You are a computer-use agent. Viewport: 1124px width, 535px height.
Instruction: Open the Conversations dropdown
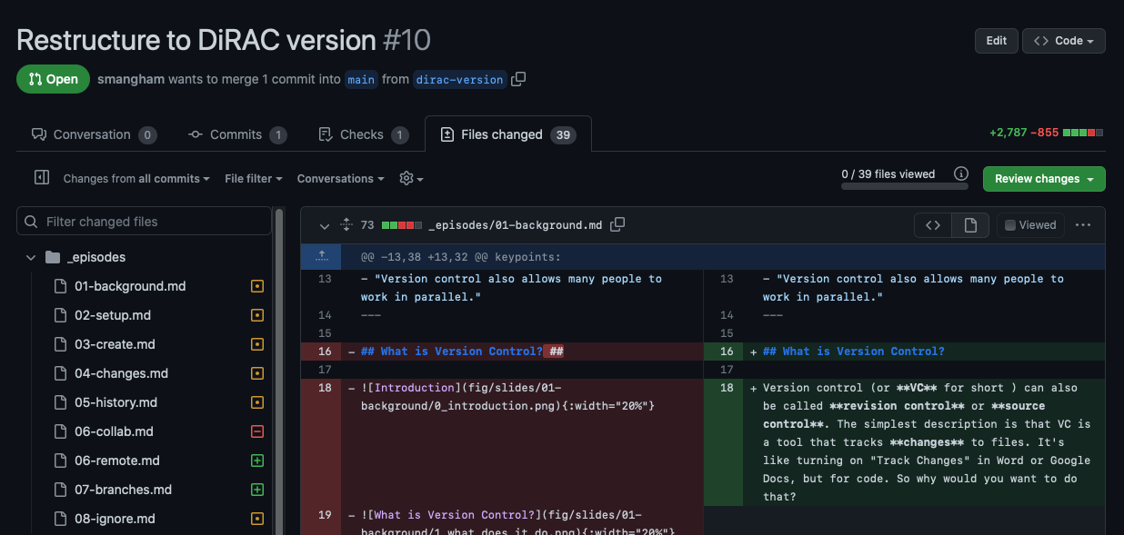coord(340,178)
